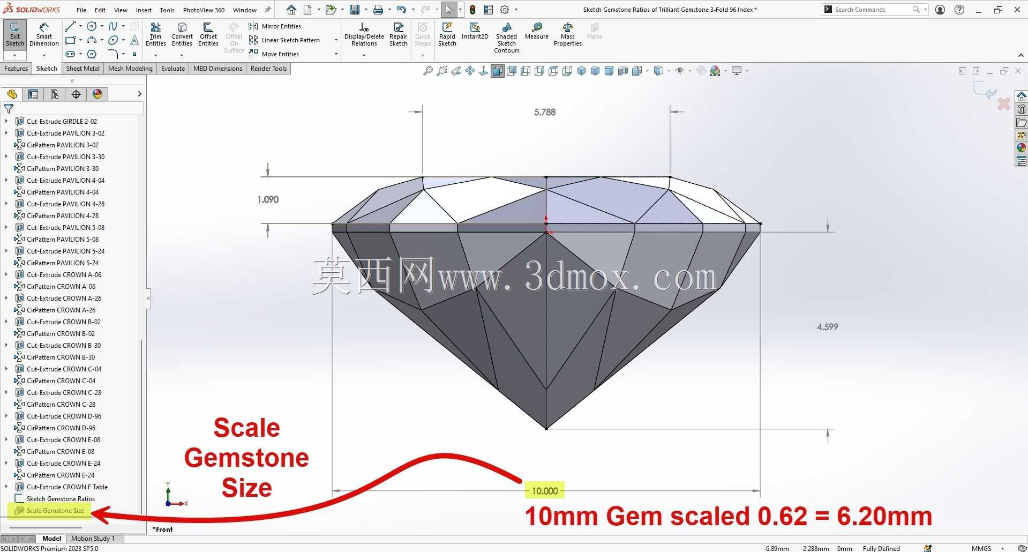Switch to the Motion Study 1 tab
1028x552 pixels.
click(x=93, y=539)
